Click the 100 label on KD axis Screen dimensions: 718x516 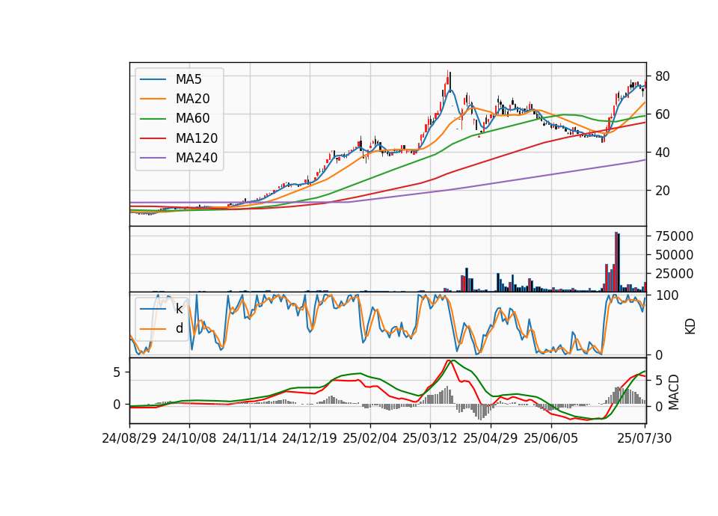(x=667, y=295)
